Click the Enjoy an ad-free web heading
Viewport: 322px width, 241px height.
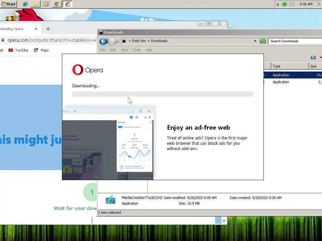tap(198, 127)
